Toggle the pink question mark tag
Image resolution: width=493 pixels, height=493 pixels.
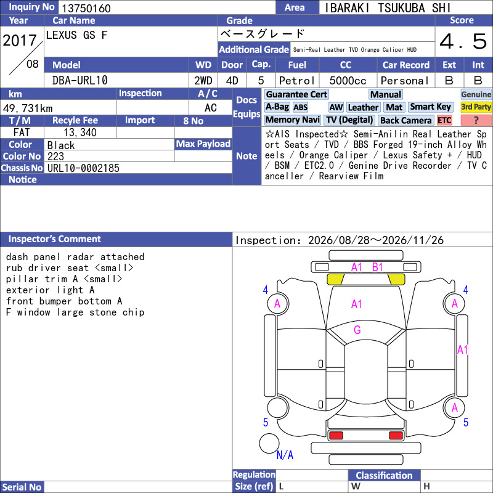[476, 120]
